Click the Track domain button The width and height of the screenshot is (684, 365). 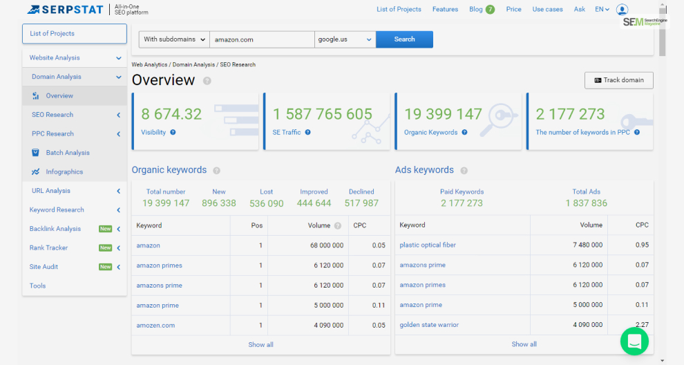pyautogui.click(x=619, y=80)
